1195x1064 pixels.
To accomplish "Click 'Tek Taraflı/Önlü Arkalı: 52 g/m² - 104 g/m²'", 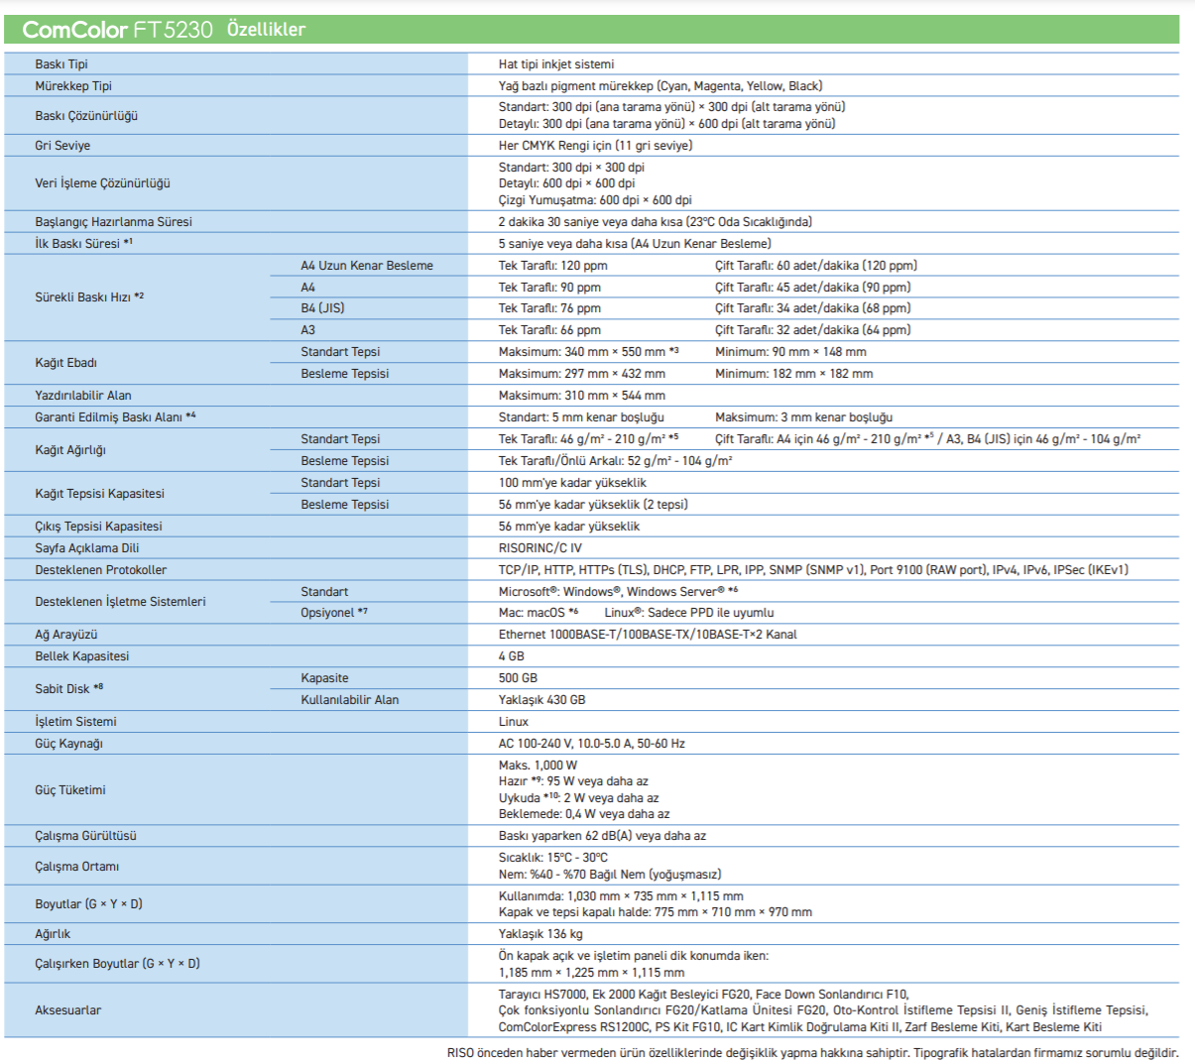I will click(614, 461).
